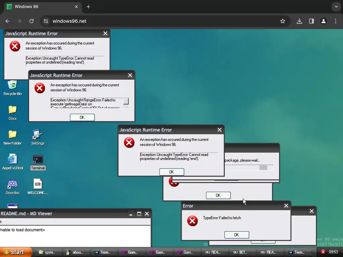
Task: Toggle the browser side panel icon
Action: tap(312, 21)
